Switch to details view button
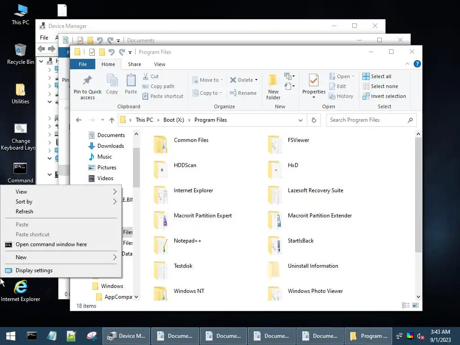The height and width of the screenshot is (345, 460). tap(406, 305)
